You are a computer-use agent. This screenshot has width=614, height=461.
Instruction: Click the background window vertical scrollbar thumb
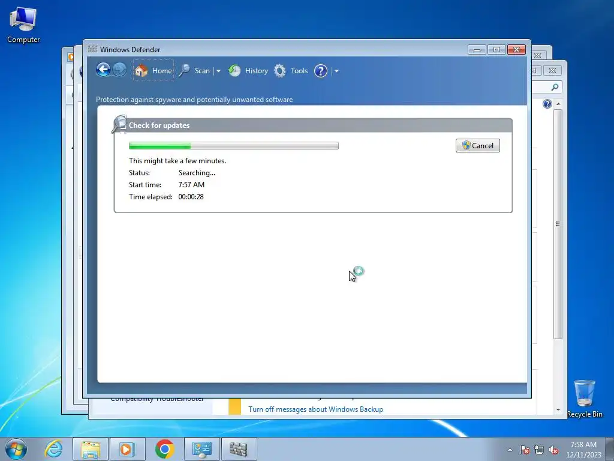tap(558, 224)
